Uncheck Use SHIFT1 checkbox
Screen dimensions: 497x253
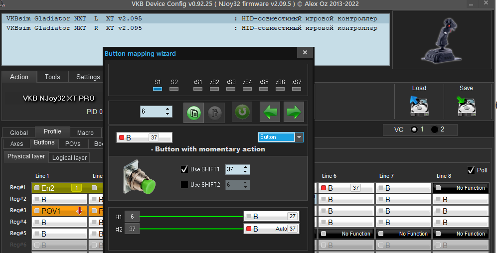click(x=184, y=169)
